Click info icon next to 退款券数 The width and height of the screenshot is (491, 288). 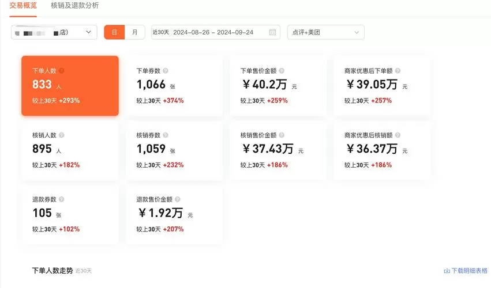(62, 199)
